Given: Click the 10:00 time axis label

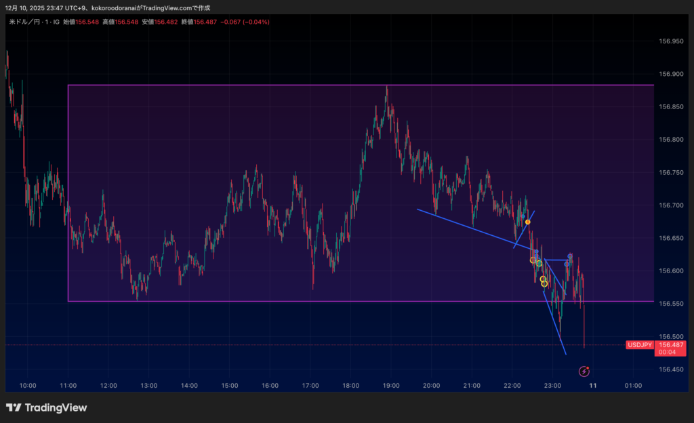Looking at the screenshot, I should point(28,386).
